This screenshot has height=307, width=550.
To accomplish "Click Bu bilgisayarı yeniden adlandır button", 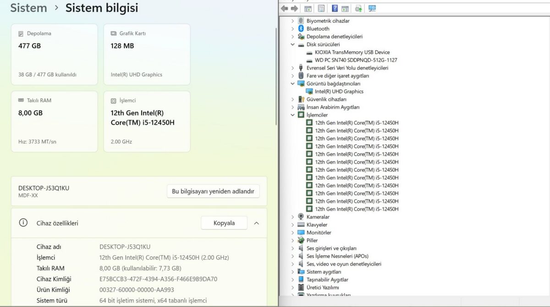I will [213, 191].
